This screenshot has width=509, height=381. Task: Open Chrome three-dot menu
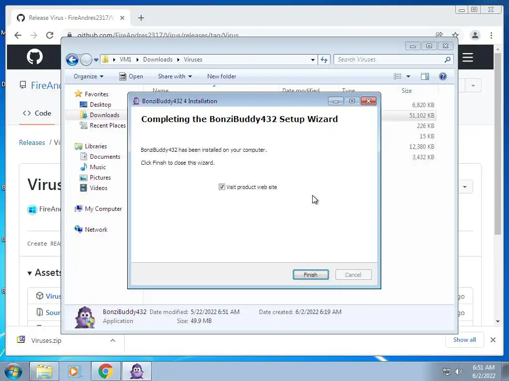point(491,35)
